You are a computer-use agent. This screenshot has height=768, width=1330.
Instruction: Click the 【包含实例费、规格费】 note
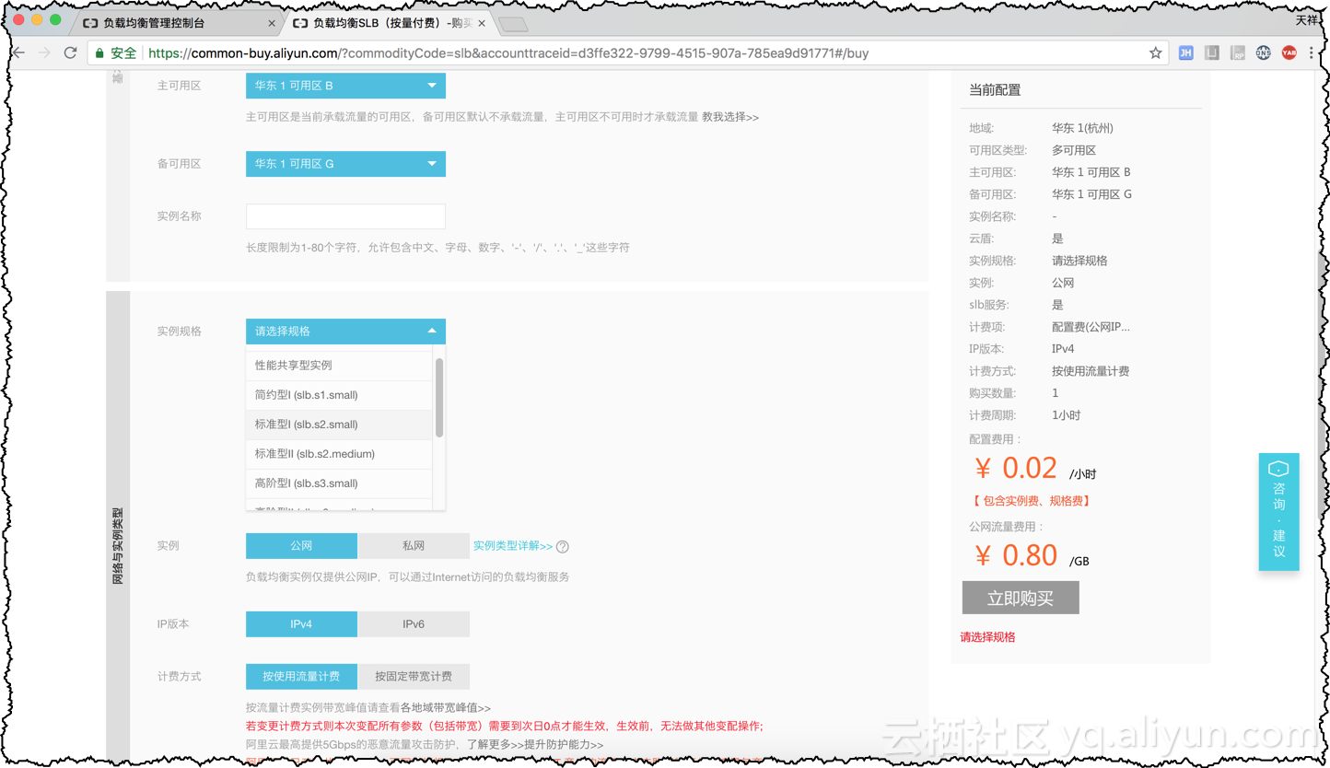(1032, 501)
